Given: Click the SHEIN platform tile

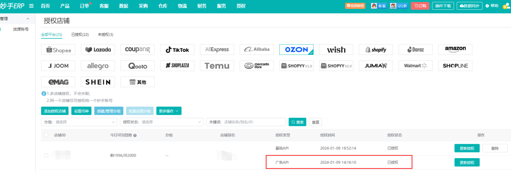Looking at the screenshot, I should click(x=98, y=82).
